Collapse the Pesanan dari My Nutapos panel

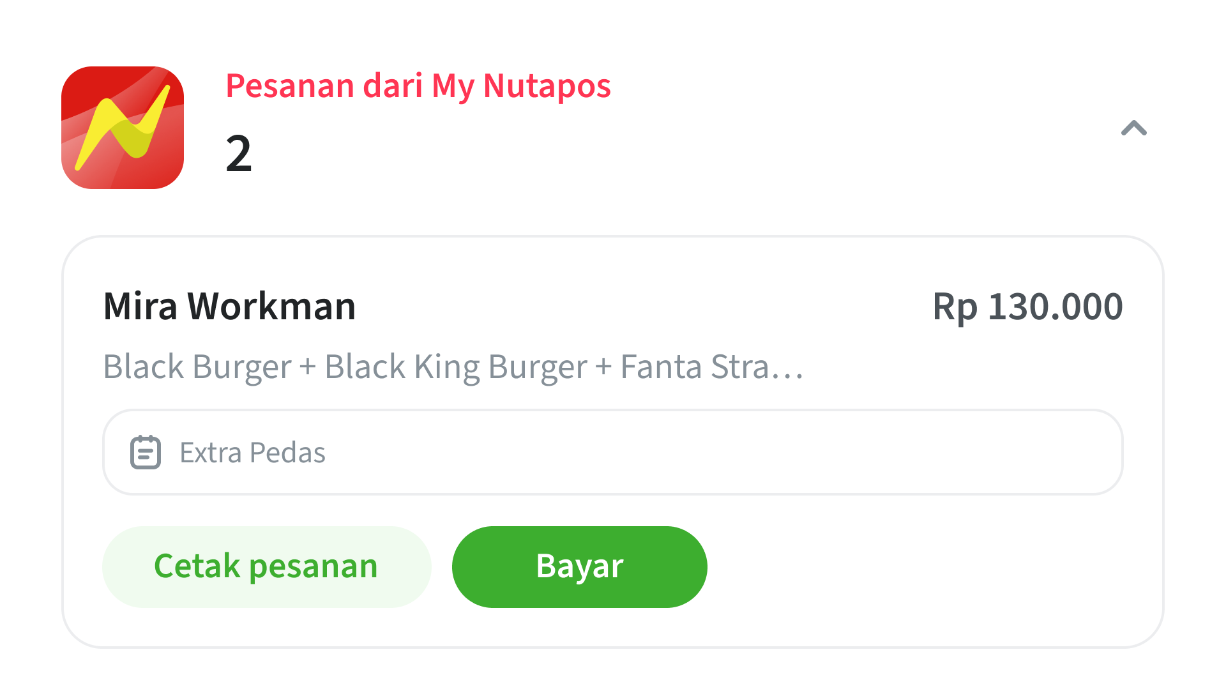[x=1134, y=128]
